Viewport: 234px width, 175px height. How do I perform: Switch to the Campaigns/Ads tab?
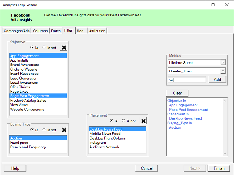(x=16, y=31)
